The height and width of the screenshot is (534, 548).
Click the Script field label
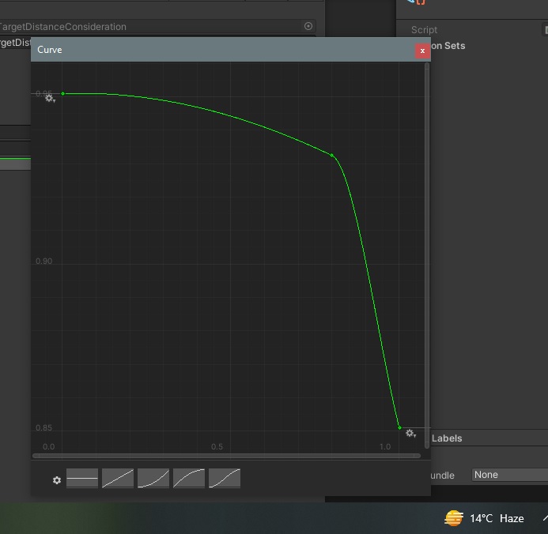point(424,30)
